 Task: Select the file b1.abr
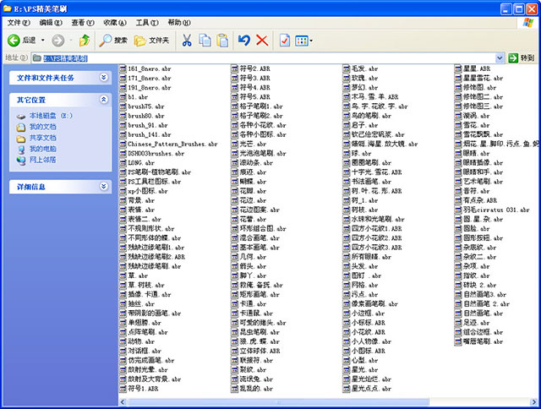coord(138,97)
